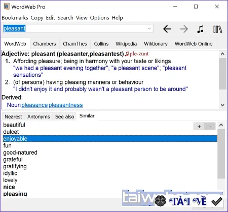The width and height of the screenshot is (228, 212).
Task: Open Copy menu
Action: (37, 18)
